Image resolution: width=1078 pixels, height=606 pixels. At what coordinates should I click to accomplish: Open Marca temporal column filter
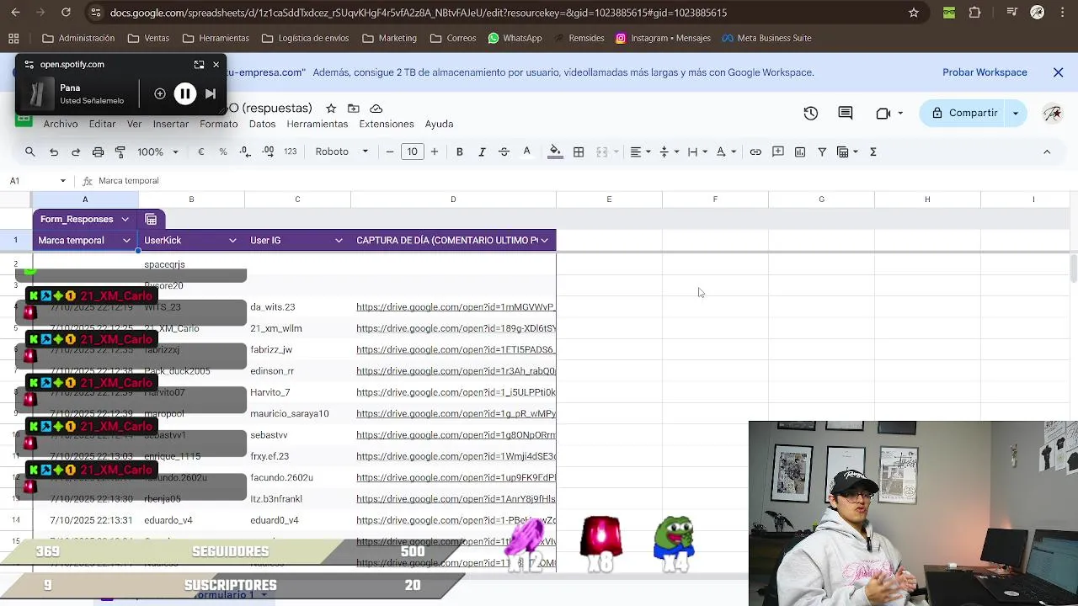126,241
